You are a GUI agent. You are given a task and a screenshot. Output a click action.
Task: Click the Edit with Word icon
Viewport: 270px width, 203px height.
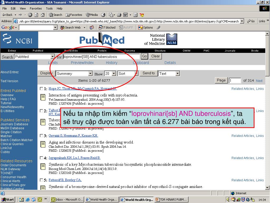coord(126,15)
